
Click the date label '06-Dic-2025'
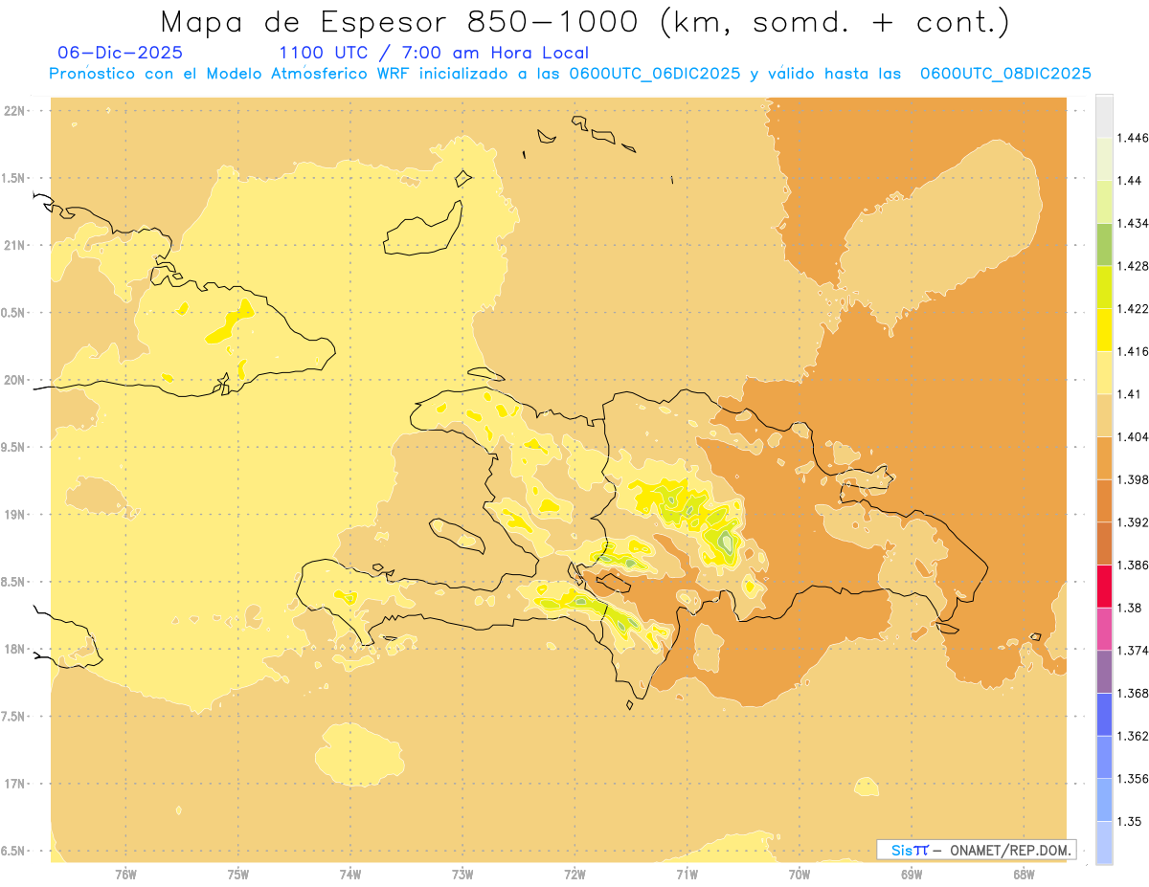[x=120, y=53]
